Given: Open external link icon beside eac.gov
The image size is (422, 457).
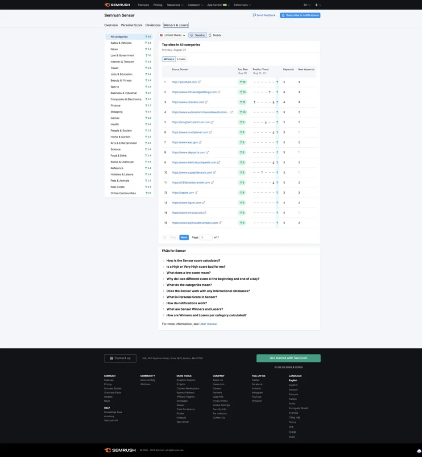Looking at the screenshot, I should (x=200, y=142).
